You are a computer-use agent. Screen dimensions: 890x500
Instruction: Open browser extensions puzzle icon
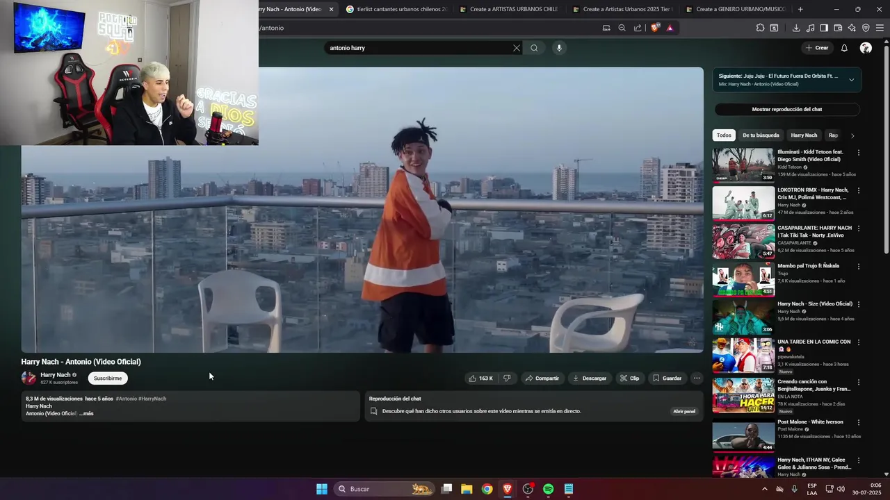pyautogui.click(x=760, y=28)
